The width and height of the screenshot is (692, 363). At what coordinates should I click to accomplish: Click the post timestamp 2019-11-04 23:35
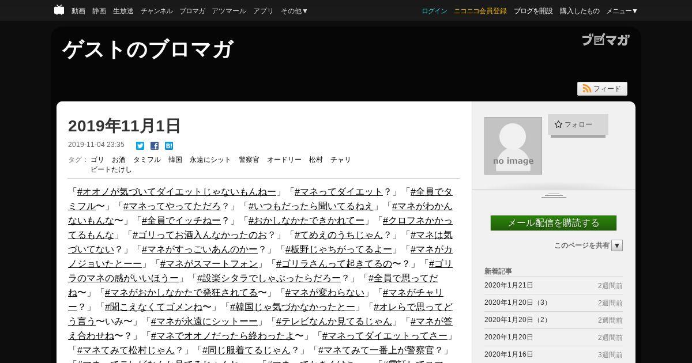tap(96, 145)
